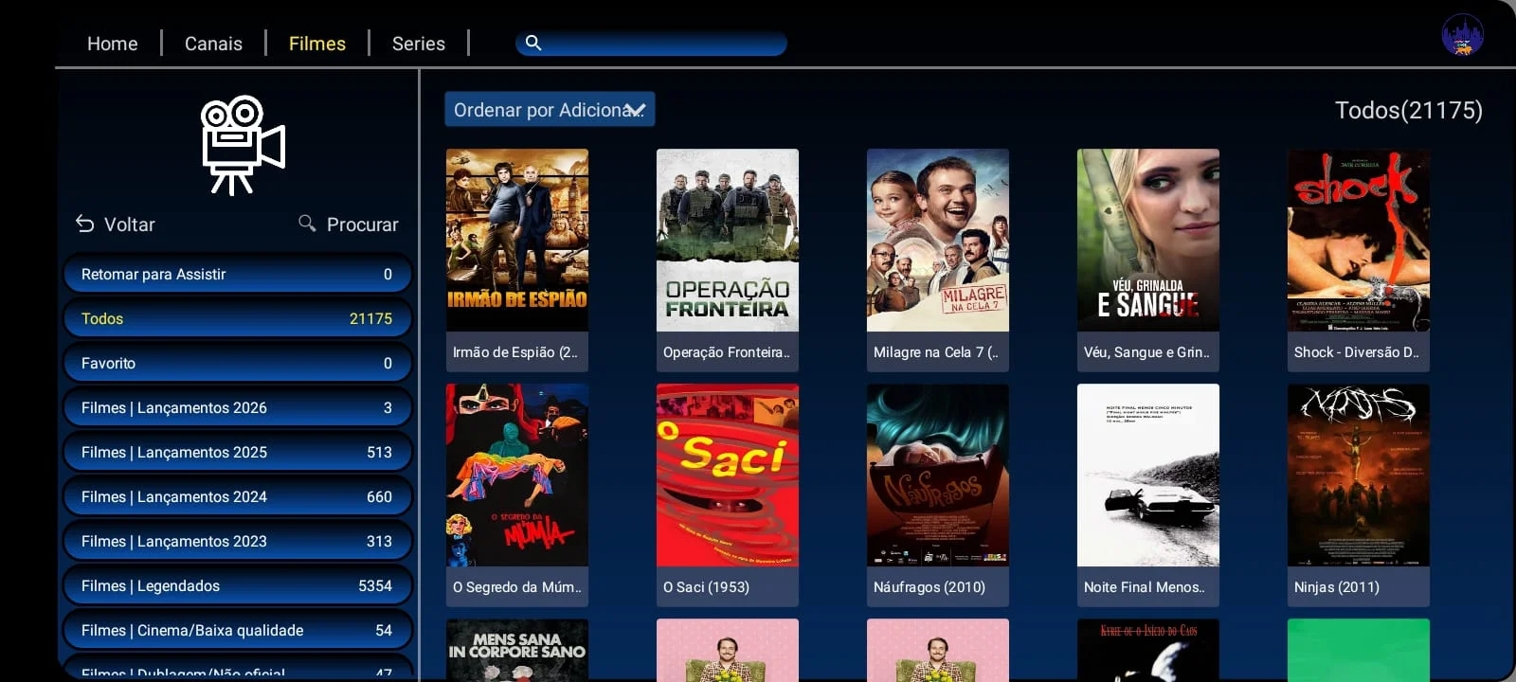Switch to the Home tab
Viewport: 1516px width, 682px height.
(x=112, y=44)
